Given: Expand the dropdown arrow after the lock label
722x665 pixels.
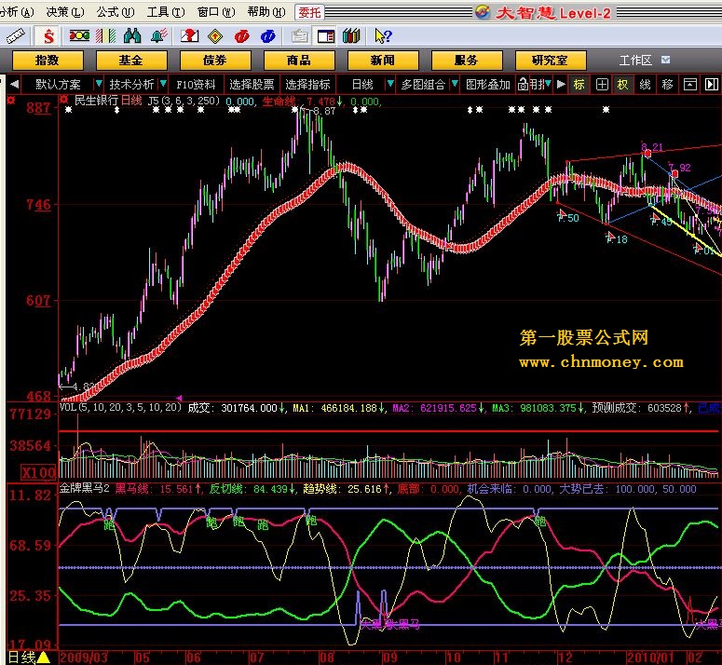Looking at the screenshot, I should (548, 84).
